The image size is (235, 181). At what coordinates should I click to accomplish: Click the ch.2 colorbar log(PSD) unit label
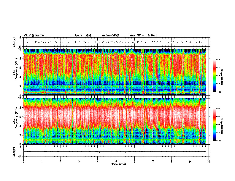[222, 126]
